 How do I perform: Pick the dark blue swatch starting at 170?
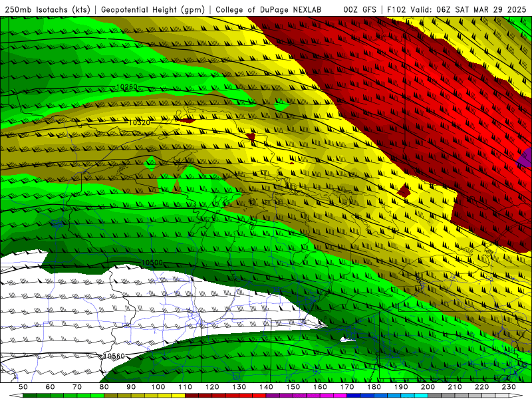click(x=354, y=395)
